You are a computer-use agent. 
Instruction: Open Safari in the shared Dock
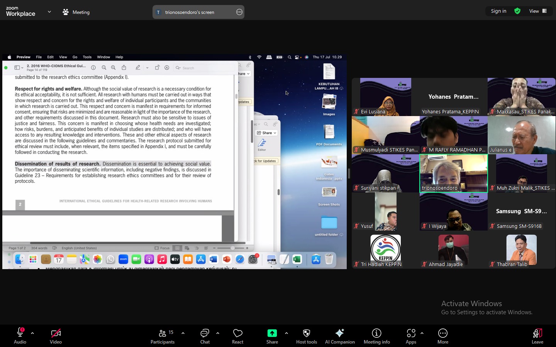tap(240, 259)
